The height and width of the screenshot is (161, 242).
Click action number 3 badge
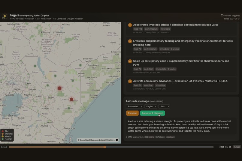pyautogui.click(x=130, y=41)
